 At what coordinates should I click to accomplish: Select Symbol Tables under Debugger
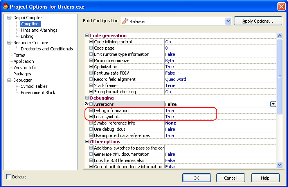pyautogui.click(x=34, y=86)
